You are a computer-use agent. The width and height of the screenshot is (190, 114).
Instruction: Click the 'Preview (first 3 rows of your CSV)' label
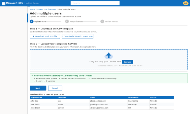tap(47, 94)
